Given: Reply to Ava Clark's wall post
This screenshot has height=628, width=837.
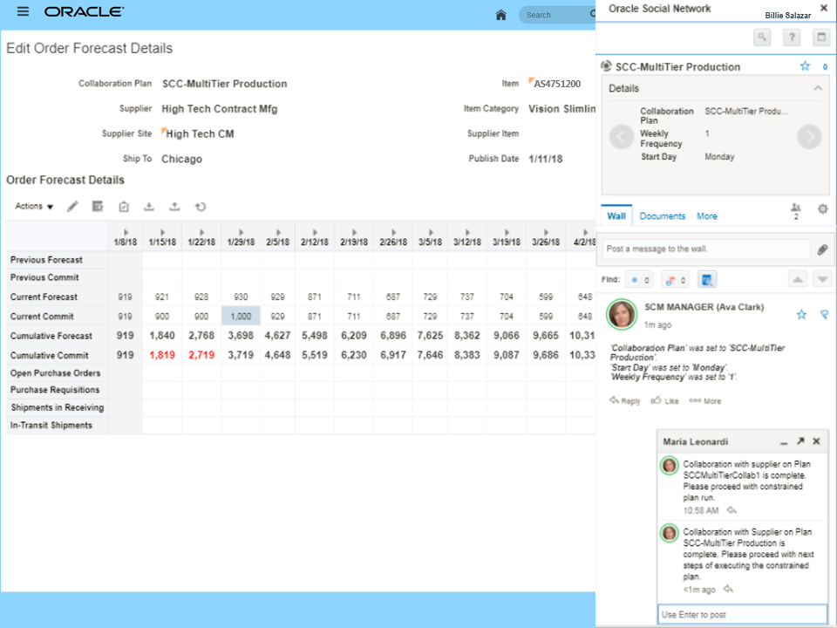Looking at the screenshot, I should pos(624,400).
